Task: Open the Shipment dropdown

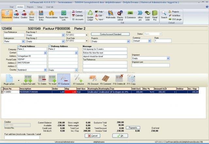Action: [168, 58]
